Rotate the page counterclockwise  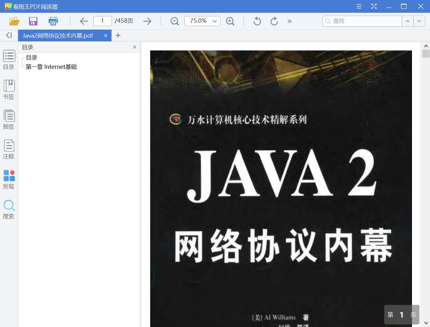(x=257, y=21)
